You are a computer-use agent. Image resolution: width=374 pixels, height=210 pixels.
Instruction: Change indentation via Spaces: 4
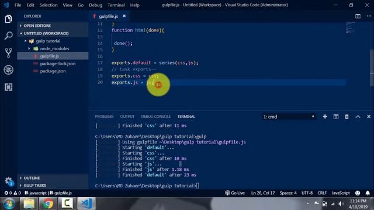(288, 193)
